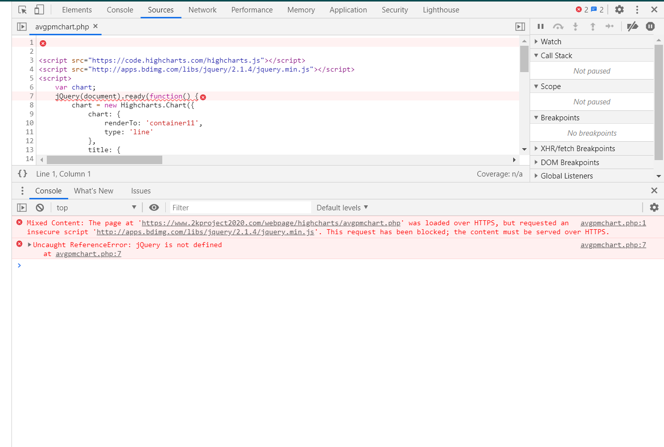Screen dimensions: 664x447
Task: Expand the XHR/fetch Breakpoints section
Action: pyautogui.click(x=577, y=149)
